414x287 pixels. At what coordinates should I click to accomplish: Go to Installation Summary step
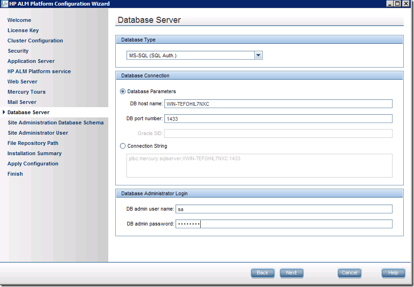35,154
